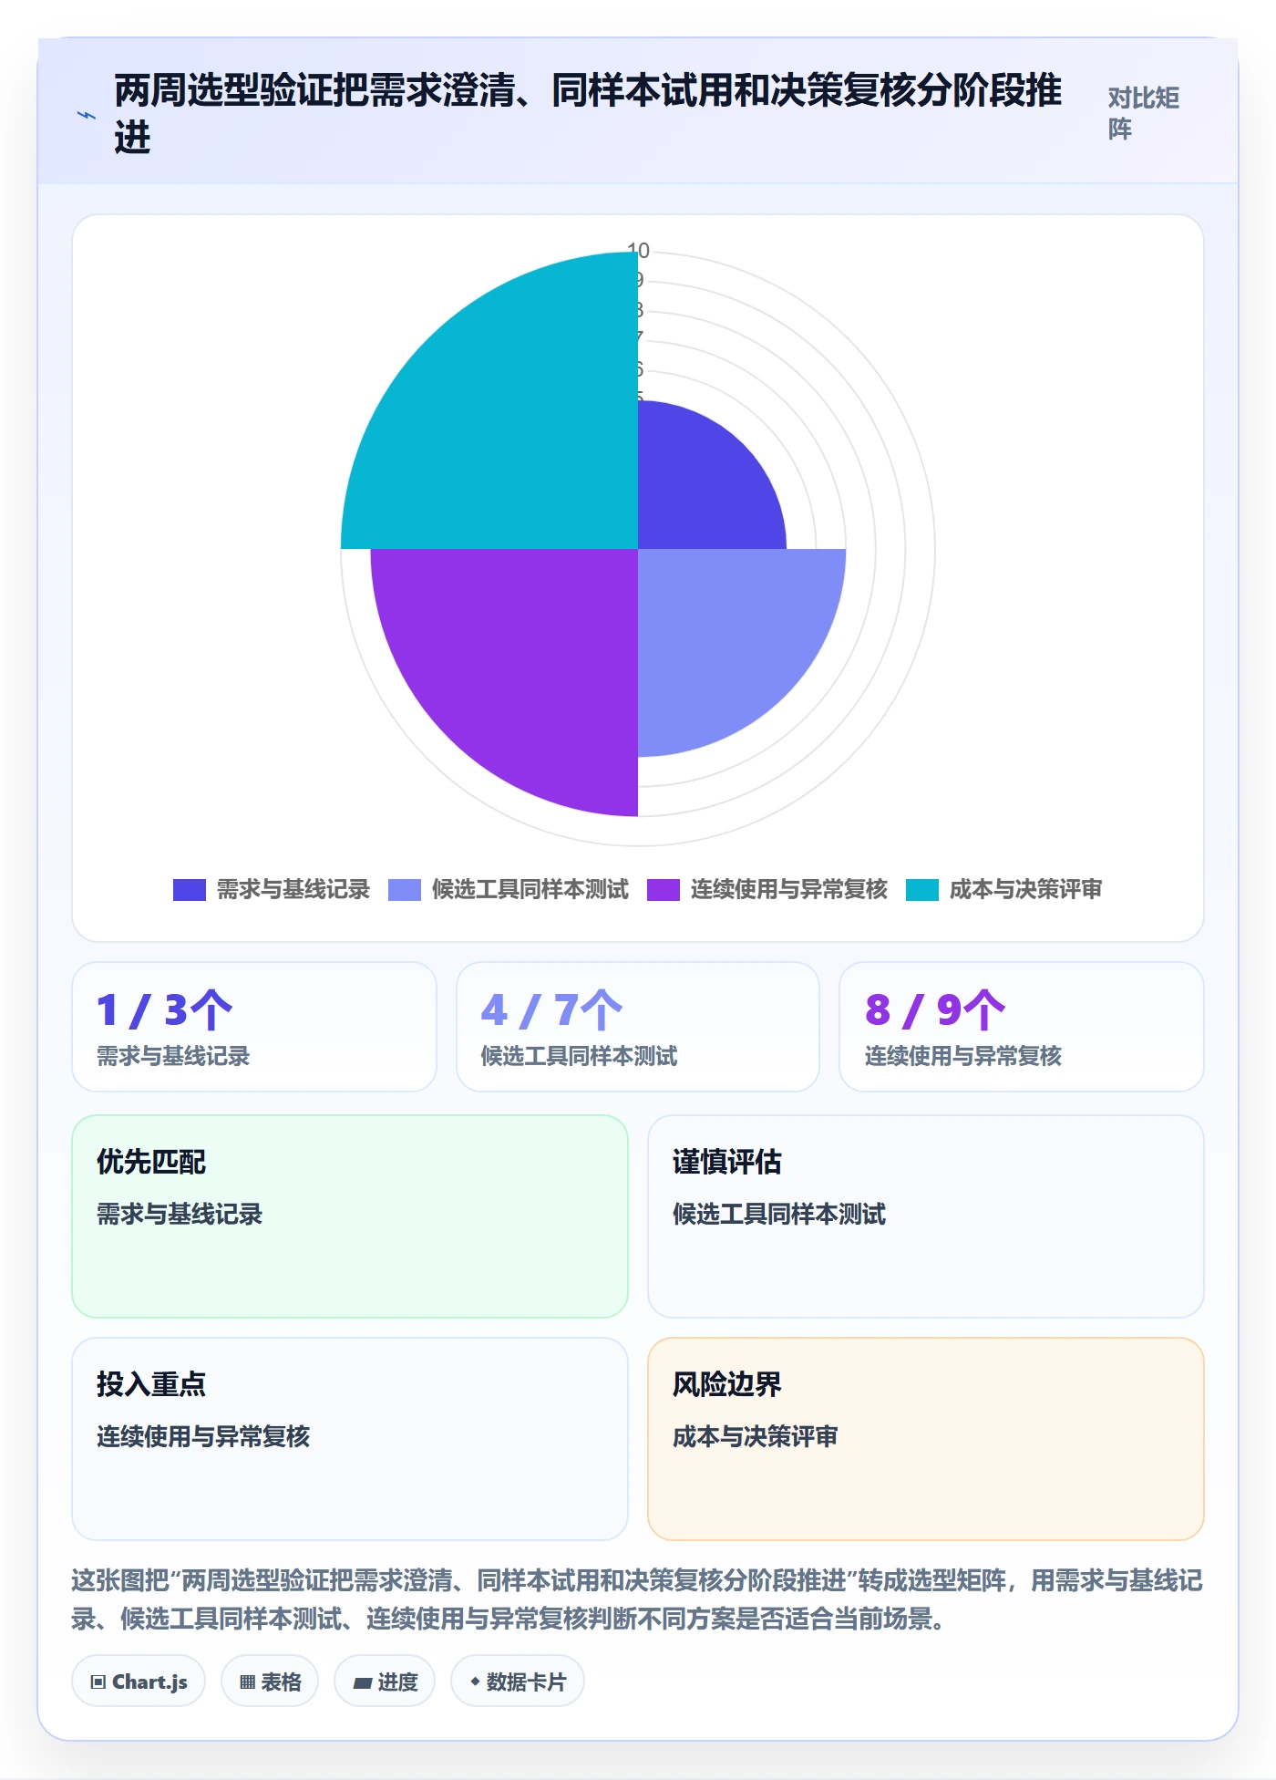Click the description paragraph starting 这张图把
Viewport: 1276px width, 1780px height.
[638, 1599]
